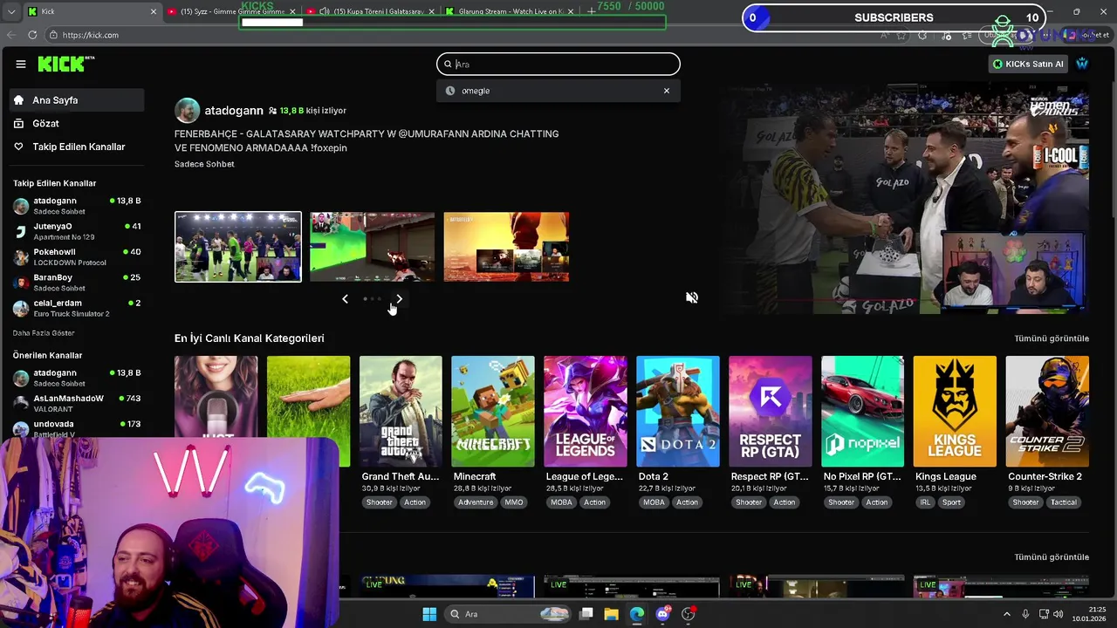Open atadogann under Takip Edilen Kanallar list
The height and width of the screenshot is (628, 1117).
point(77,206)
